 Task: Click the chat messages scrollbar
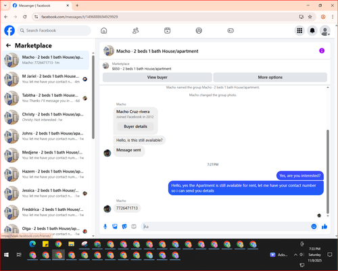point(328,171)
